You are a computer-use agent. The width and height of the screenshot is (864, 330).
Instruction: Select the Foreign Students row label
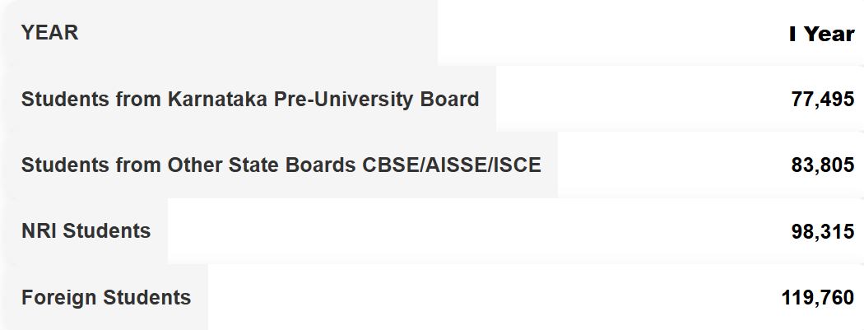point(105,297)
